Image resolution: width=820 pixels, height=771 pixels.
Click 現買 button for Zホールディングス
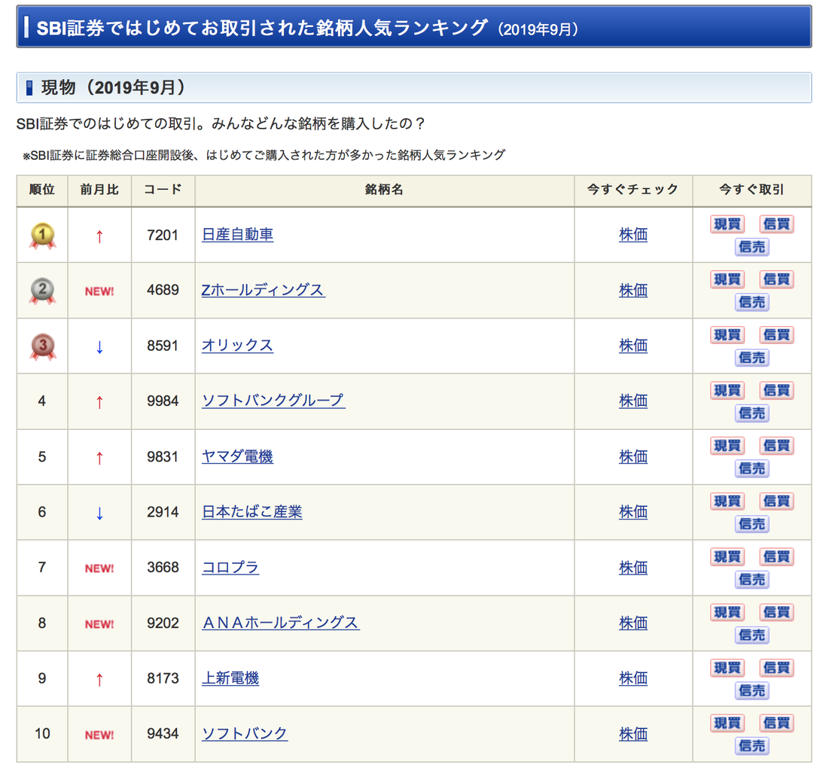727,279
